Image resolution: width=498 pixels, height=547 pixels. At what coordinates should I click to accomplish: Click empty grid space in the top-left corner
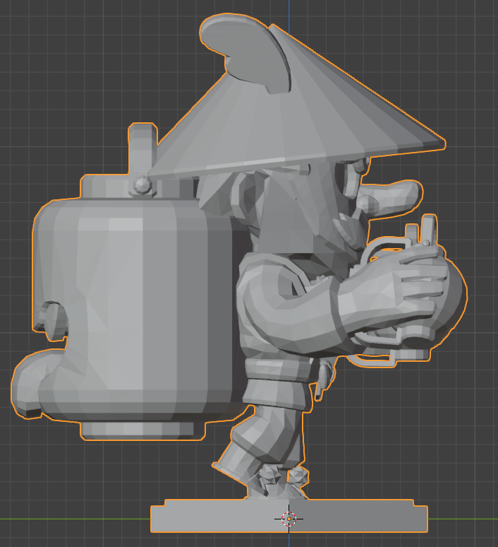pos(42,42)
